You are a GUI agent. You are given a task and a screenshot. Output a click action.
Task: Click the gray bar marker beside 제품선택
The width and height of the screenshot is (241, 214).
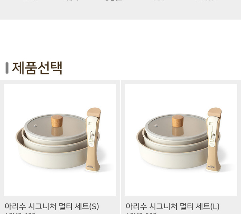[x=7, y=68]
